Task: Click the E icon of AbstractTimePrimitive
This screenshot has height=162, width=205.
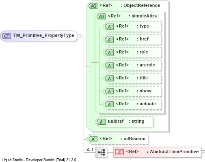Action: point(119,152)
